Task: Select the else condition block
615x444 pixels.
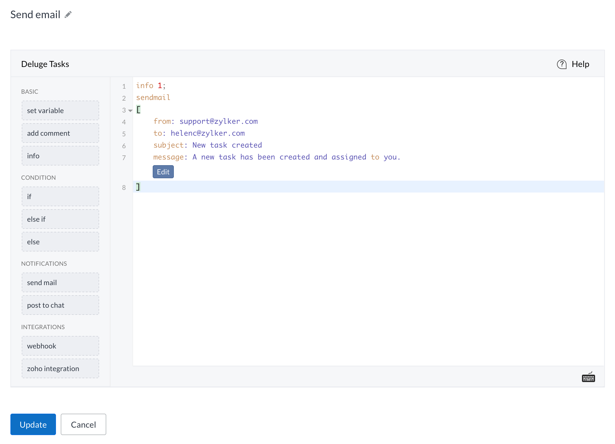Action: 60,242
